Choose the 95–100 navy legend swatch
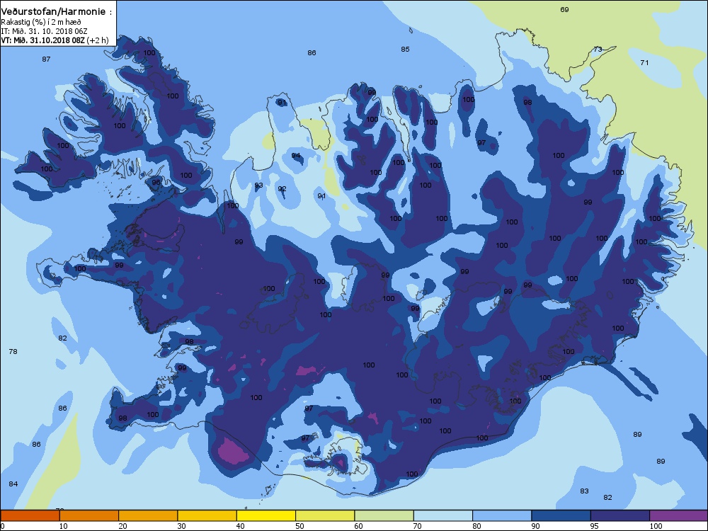This screenshot has width=708, height=531. [620, 515]
